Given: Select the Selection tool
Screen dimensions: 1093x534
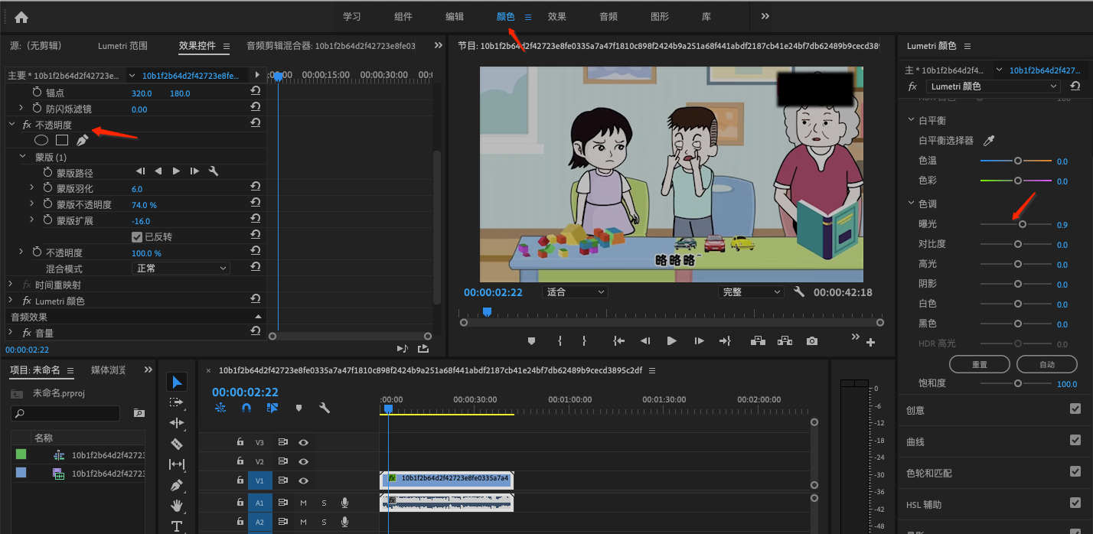Looking at the screenshot, I should (177, 382).
